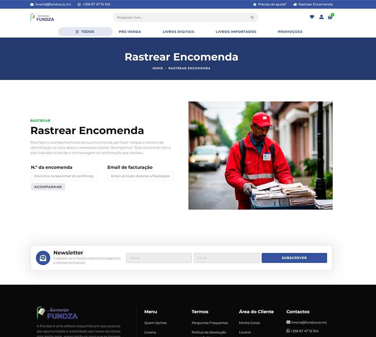The width and height of the screenshot is (376, 337).
Task: Click the Subscrever newsletter button
Action: click(294, 258)
